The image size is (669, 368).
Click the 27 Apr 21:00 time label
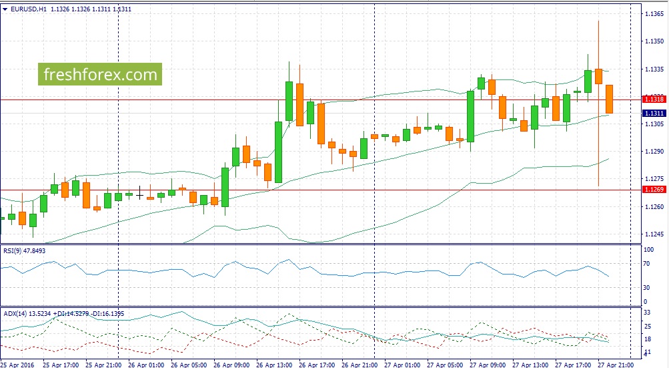pos(616,365)
